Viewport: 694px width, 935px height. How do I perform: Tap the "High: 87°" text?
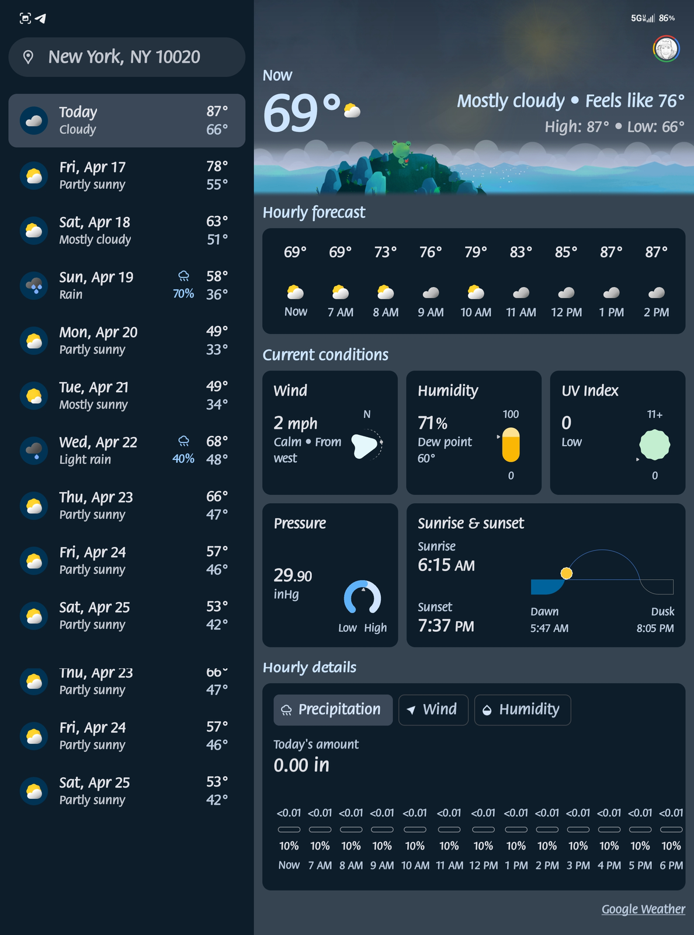tap(577, 127)
